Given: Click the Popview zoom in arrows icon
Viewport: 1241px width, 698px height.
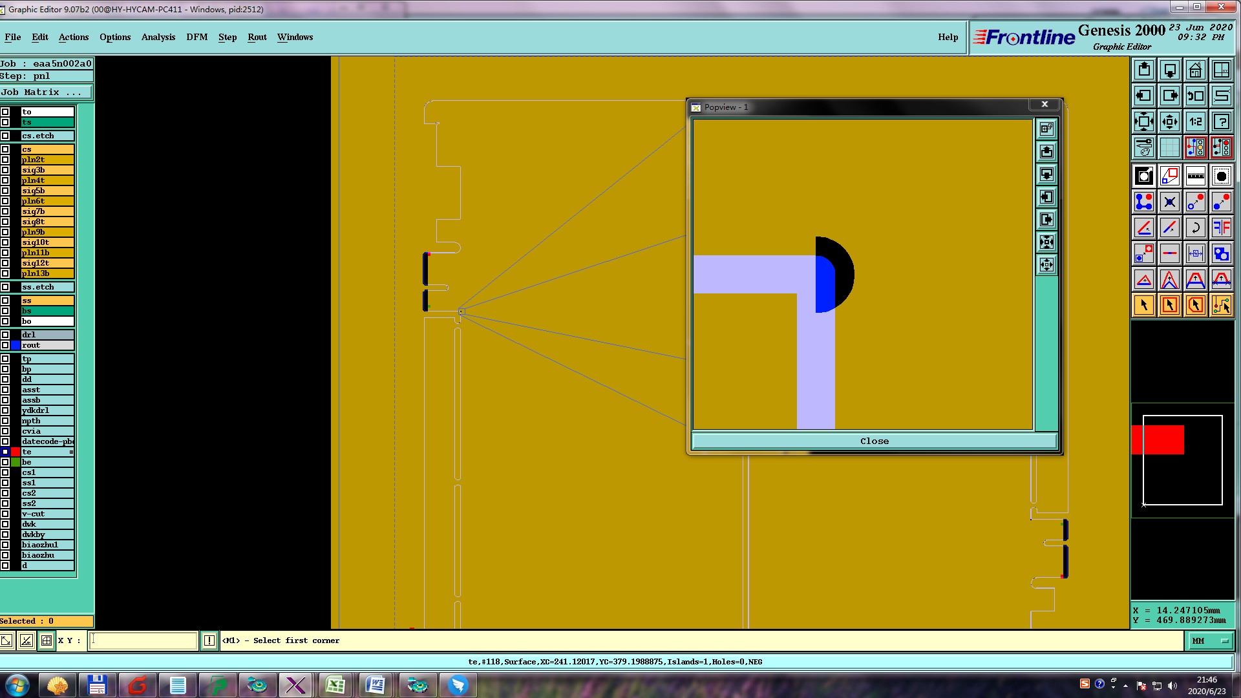Looking at the screenshot, I should click(x=1046, y=242).
